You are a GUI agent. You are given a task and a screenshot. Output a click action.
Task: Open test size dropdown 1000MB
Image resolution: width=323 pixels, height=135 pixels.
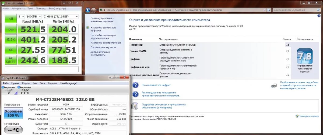click(x=34, y=16)
